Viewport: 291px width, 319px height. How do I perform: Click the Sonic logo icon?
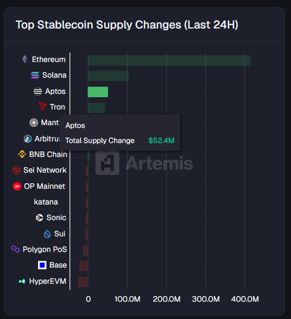(39, 217)
